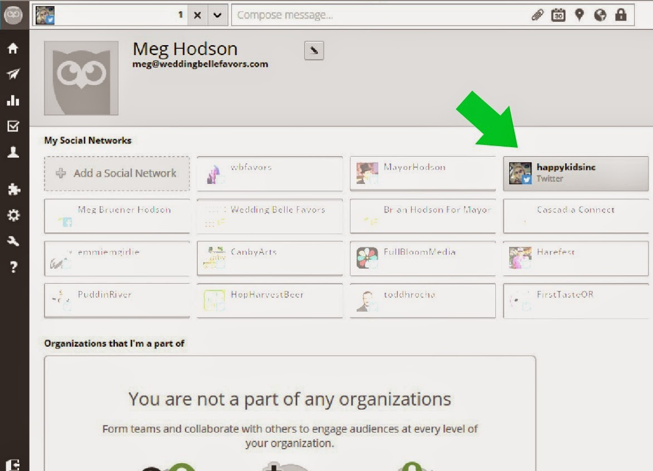The image size is (653, 471).
Task: Click the owl profile picture placeholder
Action: tap(81, 78)
